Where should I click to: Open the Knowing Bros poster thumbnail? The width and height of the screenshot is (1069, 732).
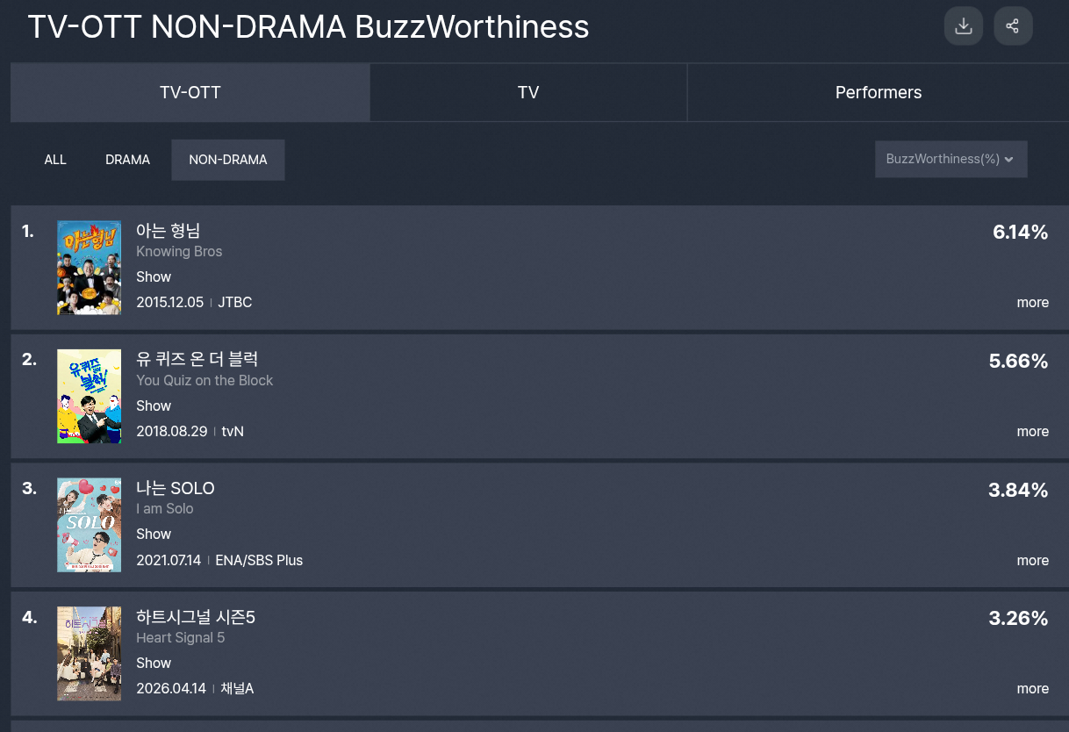tap(90, 268)
